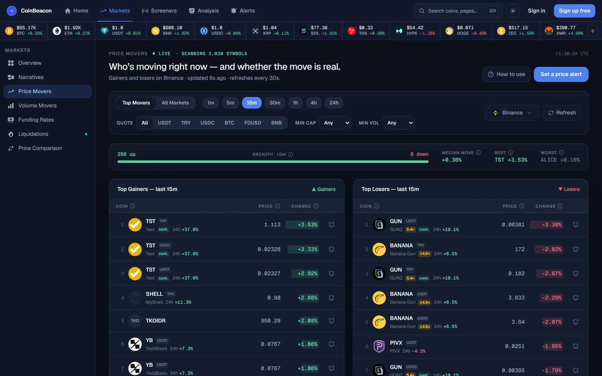
Task: Filter quote by USDT
Action: coord(164,123)
